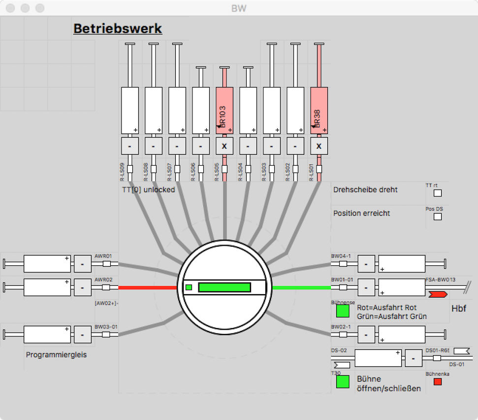Click the BW03-01 feedback sensor
478x420 pixels.
tap(106, 335)
